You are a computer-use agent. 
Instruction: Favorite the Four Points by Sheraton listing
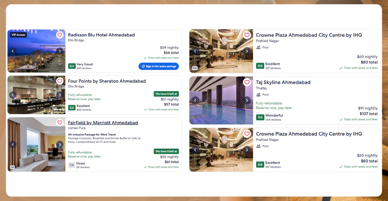point(60,81)
